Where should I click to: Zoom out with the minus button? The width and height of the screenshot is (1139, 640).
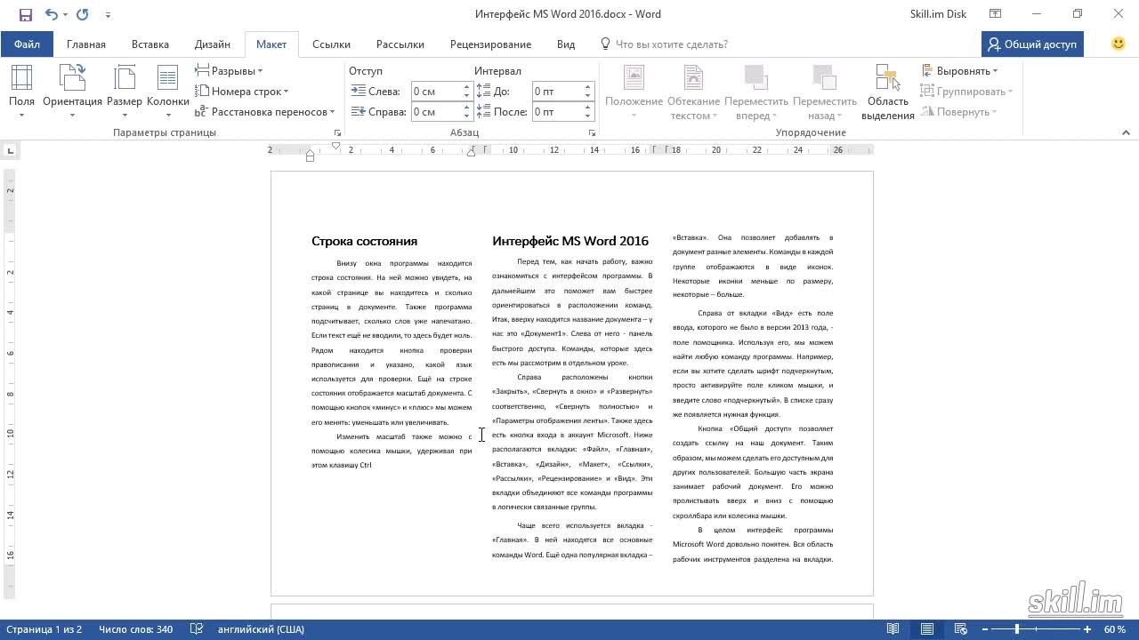[x=983, y=629]
